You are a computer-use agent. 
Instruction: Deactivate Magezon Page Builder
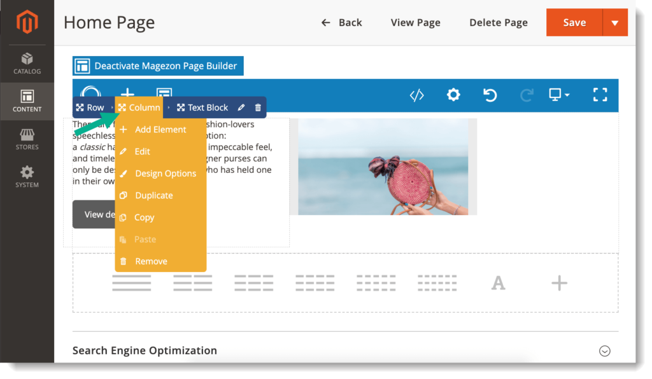coord(158,66)
